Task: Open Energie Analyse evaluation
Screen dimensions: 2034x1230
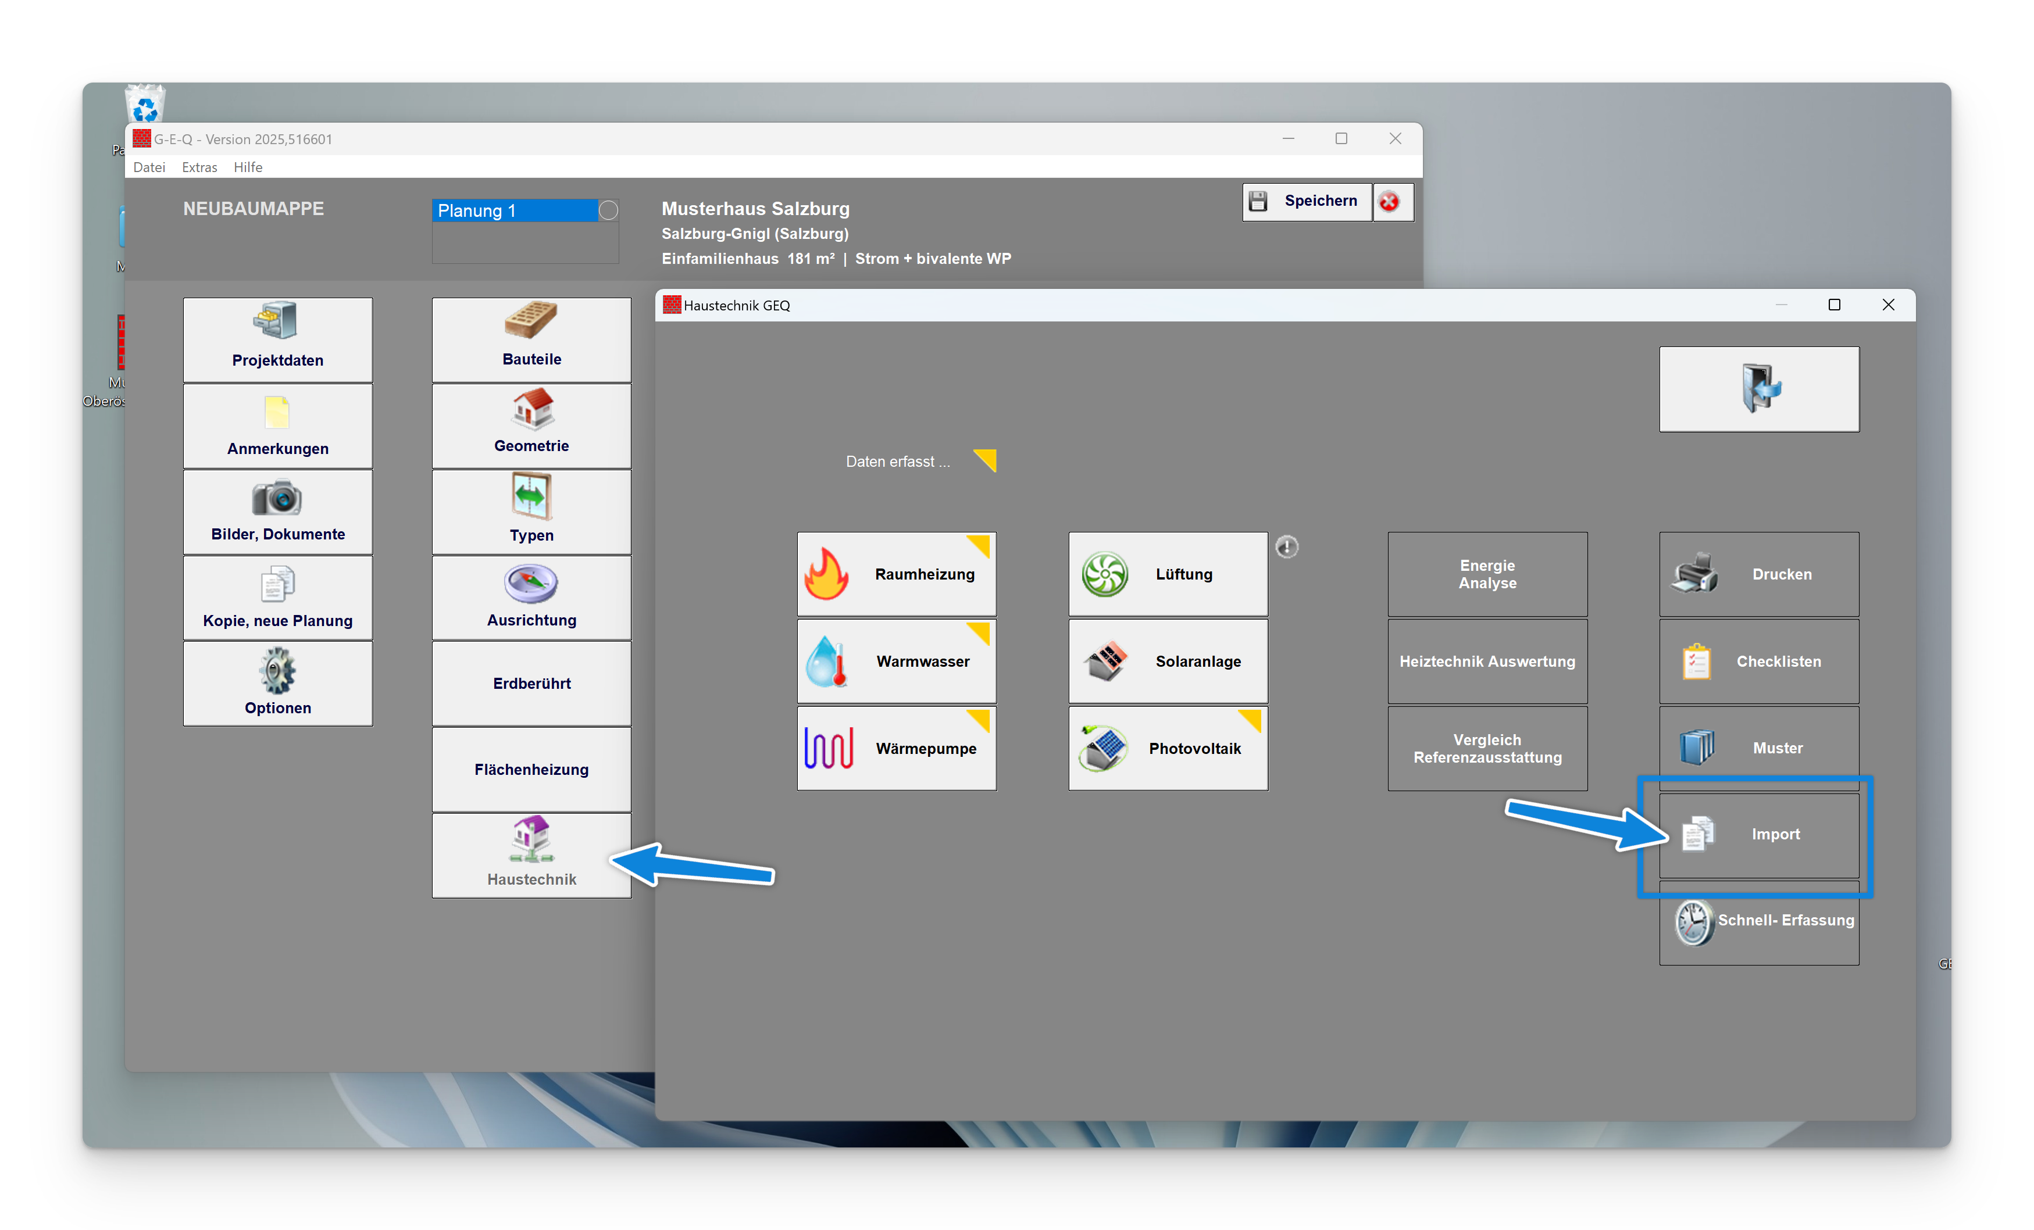Action: (x=1487, y=574)
